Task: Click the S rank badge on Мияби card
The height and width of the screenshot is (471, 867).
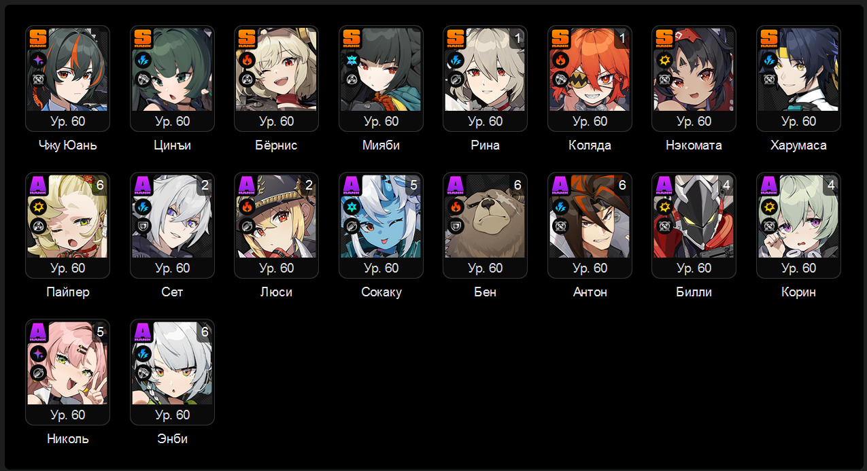Action: coord(352,38)
